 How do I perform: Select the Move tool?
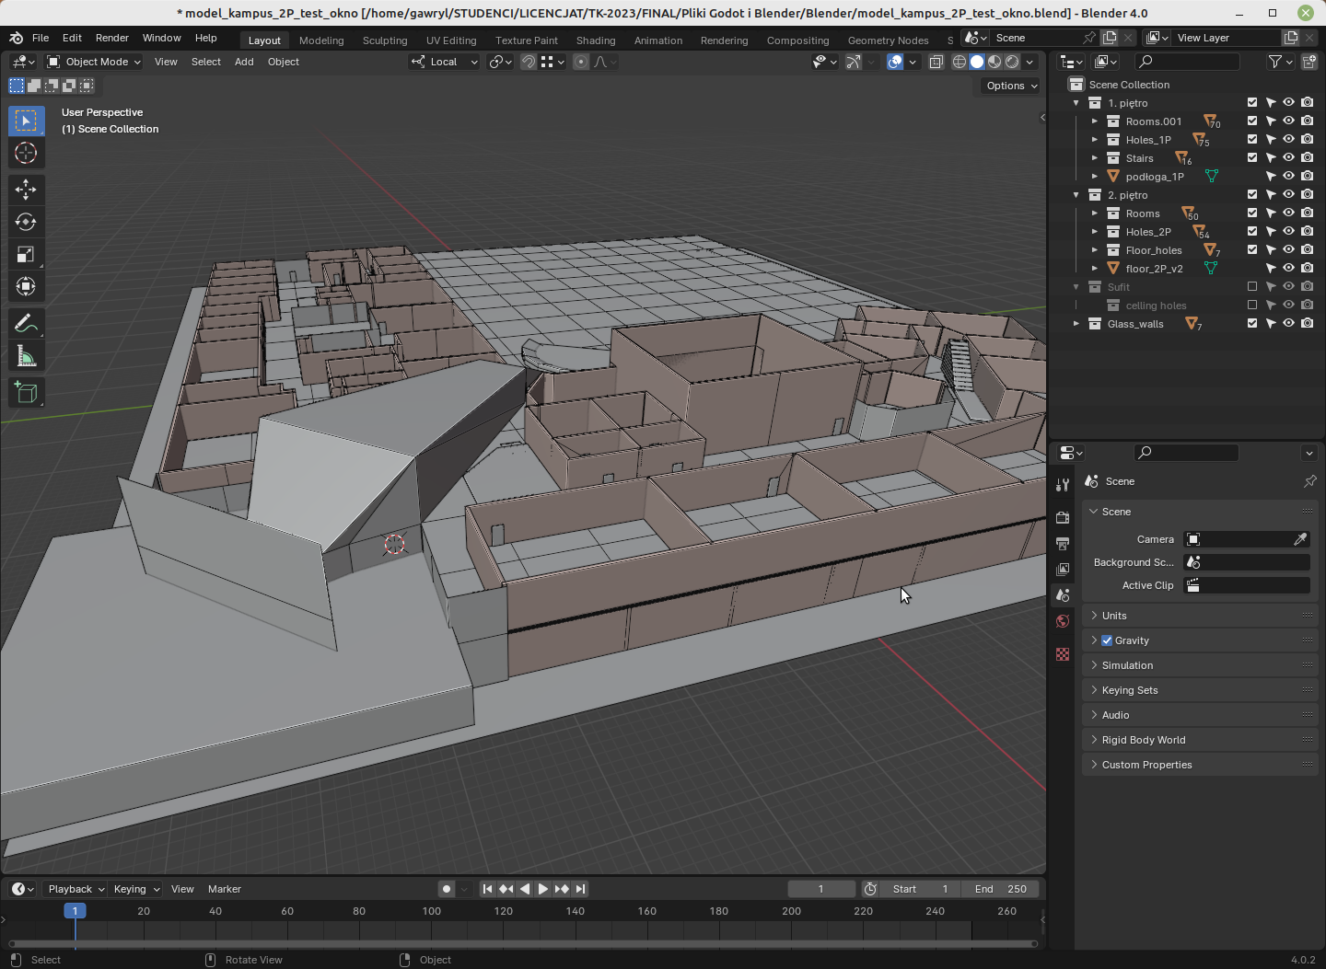coord(26,190)
